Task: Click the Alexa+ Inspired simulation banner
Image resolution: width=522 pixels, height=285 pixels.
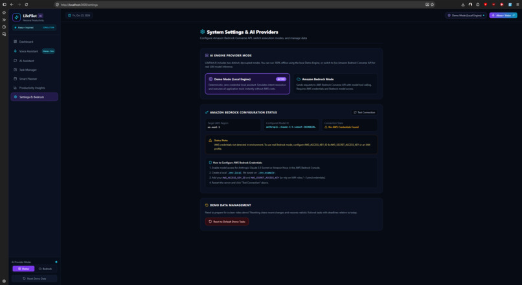Action: click(34, 28)
